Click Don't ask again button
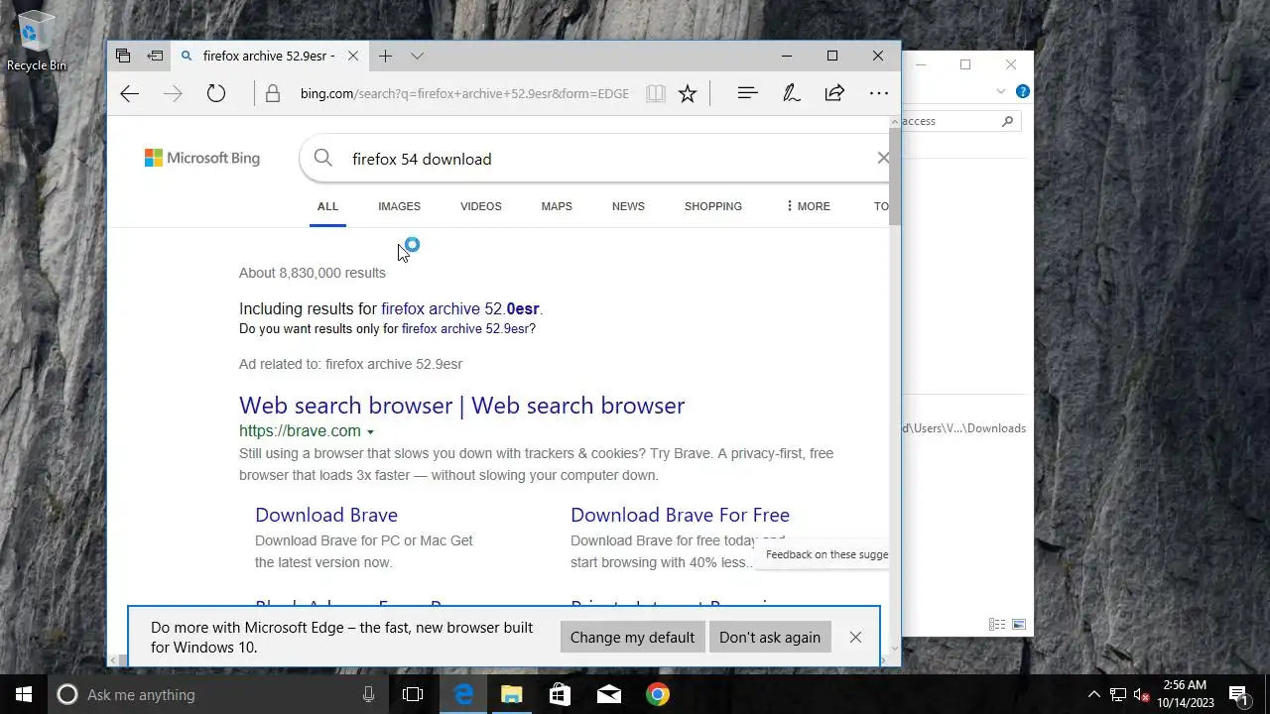Image resolution: width=1270 pixels, height=714 pixels. (x=770, y=637)
